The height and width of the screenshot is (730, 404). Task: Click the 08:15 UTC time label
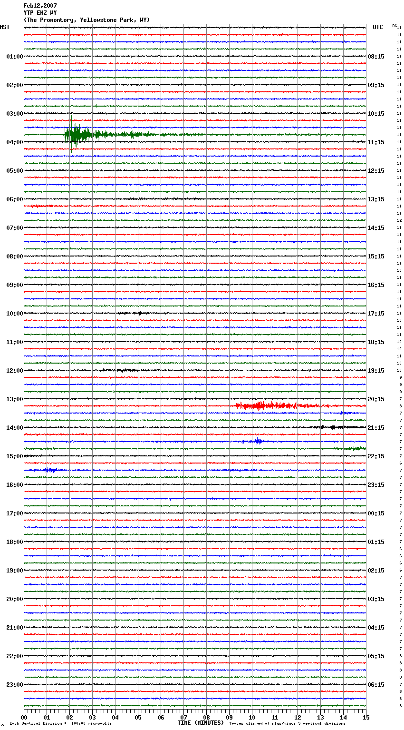[376, 57]
